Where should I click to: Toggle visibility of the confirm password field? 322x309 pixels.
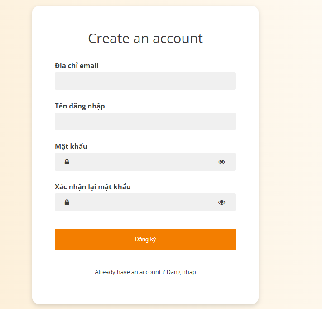point(221,202)
